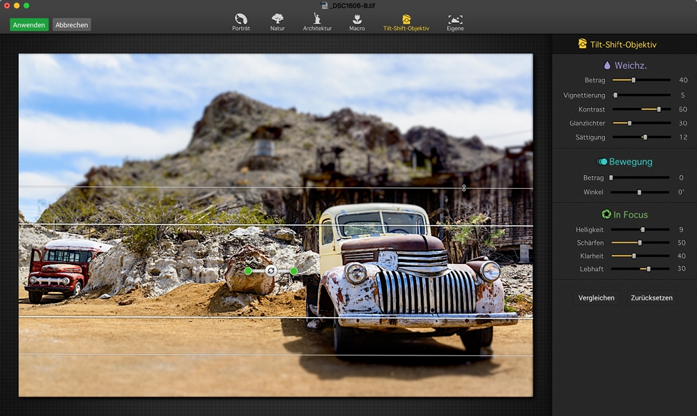
Task: Reset settings with Zurücksetzen
Action: coord(651,298)
